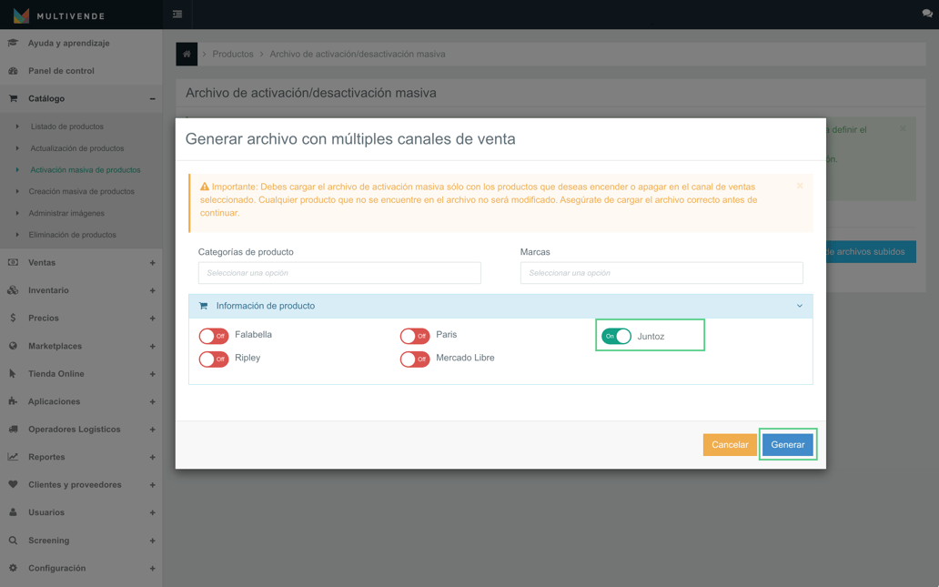Click the Catálogo shopping cart icon

[13, 98]
